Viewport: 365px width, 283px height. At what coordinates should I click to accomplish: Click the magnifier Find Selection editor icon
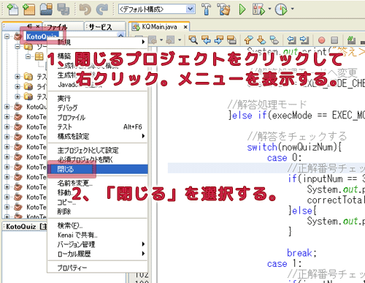coord(193,39)
